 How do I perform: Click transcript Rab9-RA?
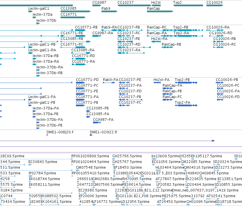click(109, 27)
